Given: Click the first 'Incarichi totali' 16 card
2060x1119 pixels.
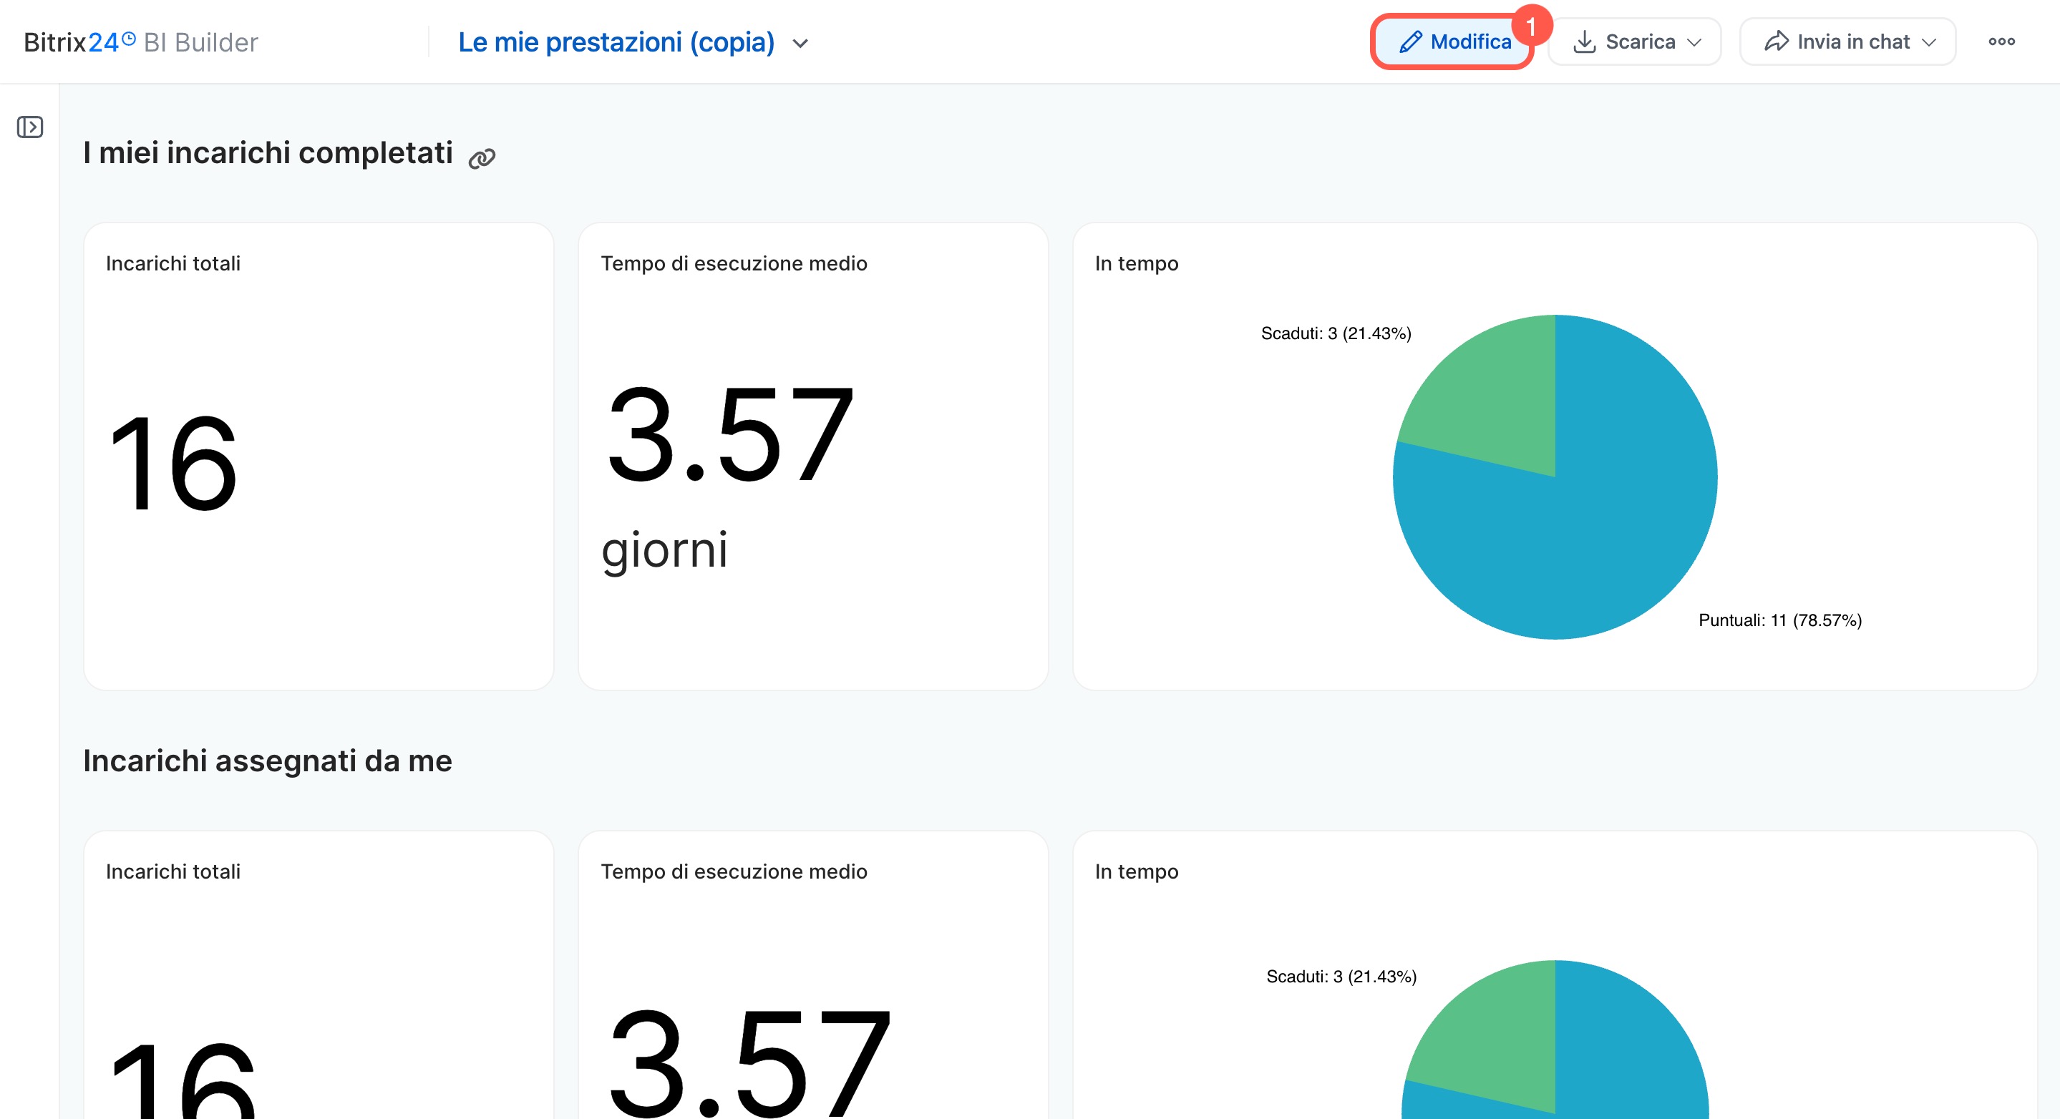Looking at the screenshot, I should 319,456.
